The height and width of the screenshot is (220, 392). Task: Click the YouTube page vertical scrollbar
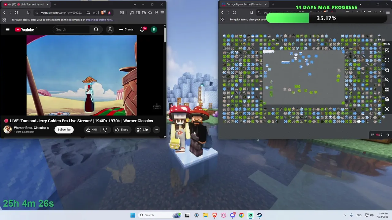click(165, 35)
